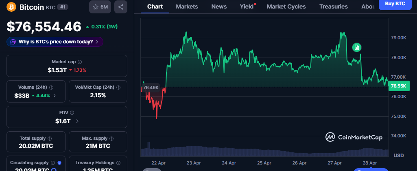Click the Treasury Holdings info icon
Viewport: 417px width, 171px height.
(x=118, y=162)
